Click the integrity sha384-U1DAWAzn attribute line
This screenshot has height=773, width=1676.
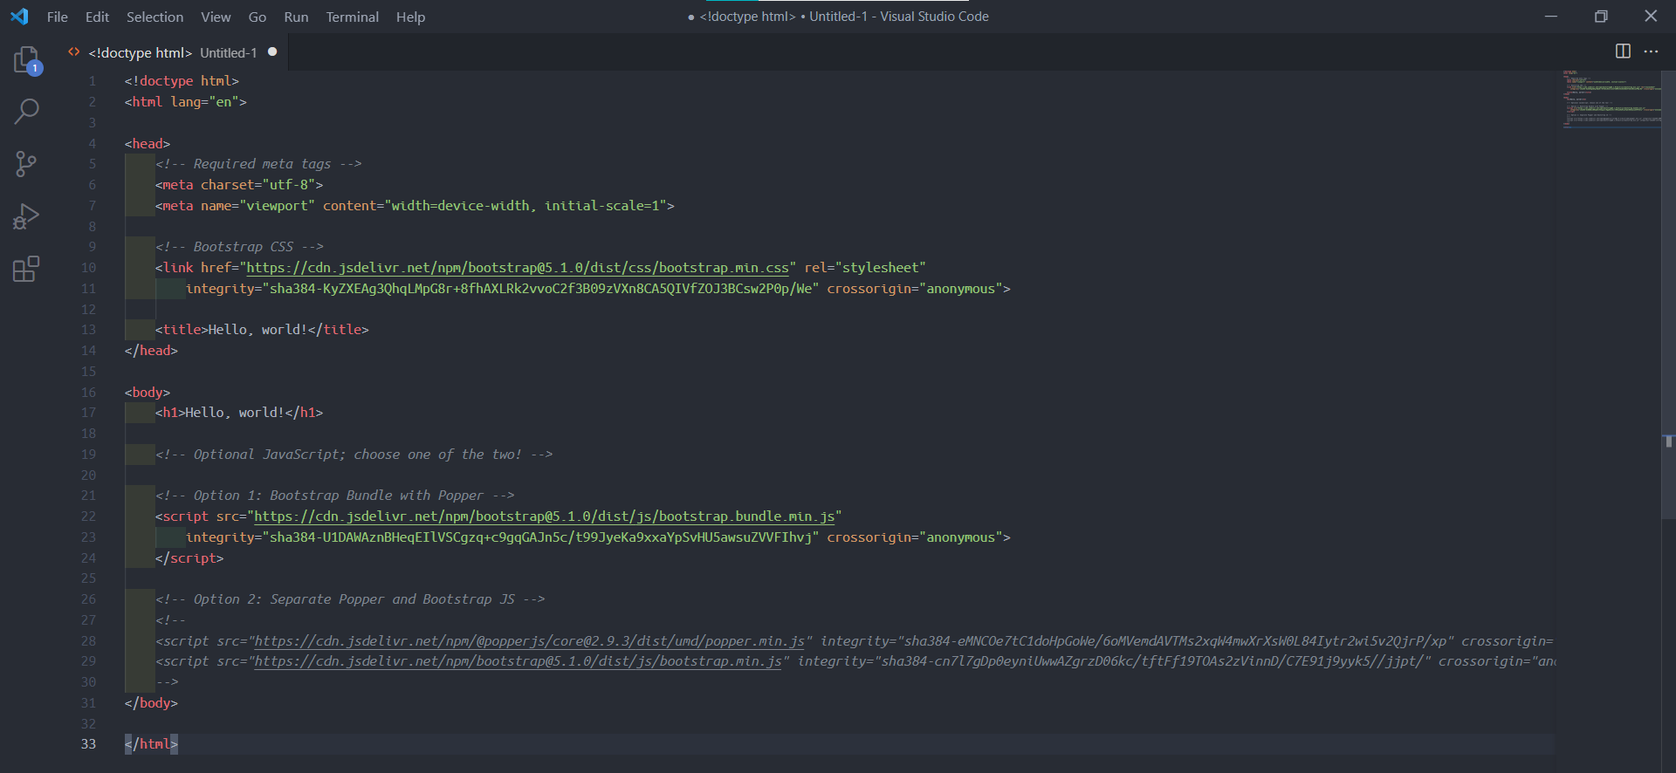pos(598,537)
